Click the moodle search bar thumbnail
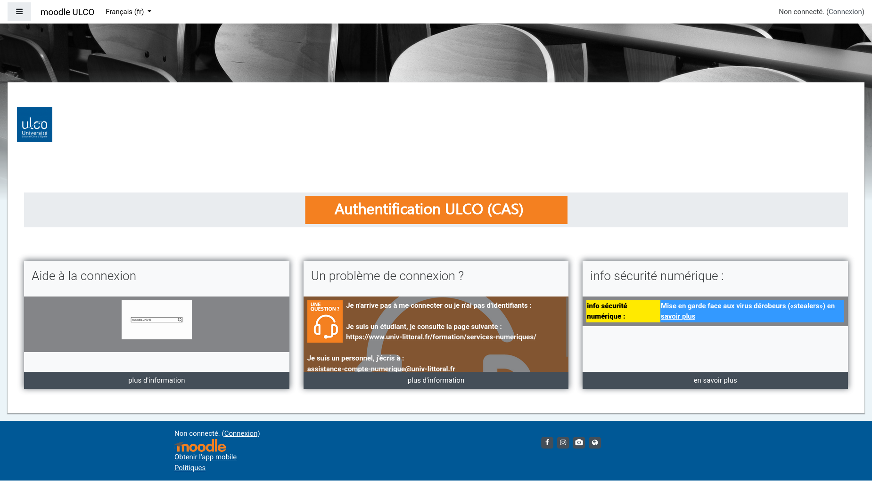Screen dimensions: 872x481 click(x=156, y=320)
